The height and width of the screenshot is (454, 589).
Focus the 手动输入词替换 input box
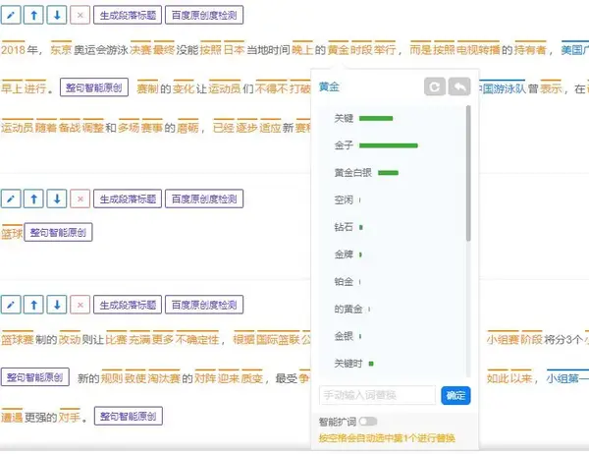(x=378, y=395)
